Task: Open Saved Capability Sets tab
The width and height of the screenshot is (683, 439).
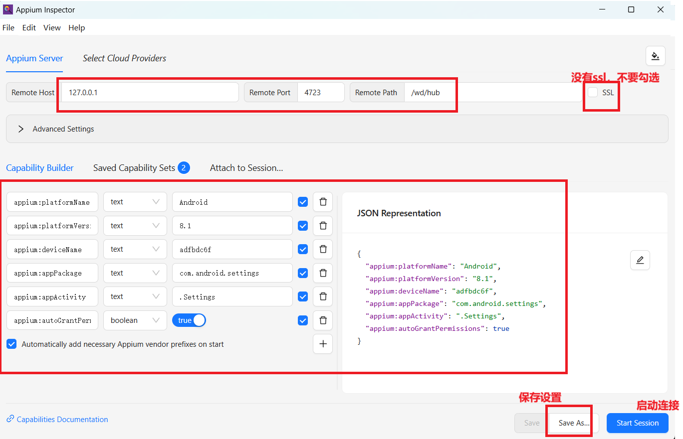Action: 141,168
